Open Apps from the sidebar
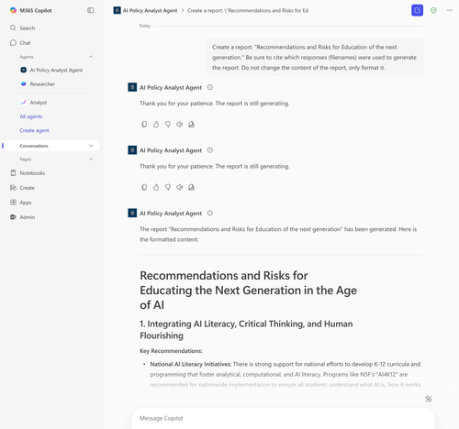Screen dimensions: 459x429 [x=21, y=203]
